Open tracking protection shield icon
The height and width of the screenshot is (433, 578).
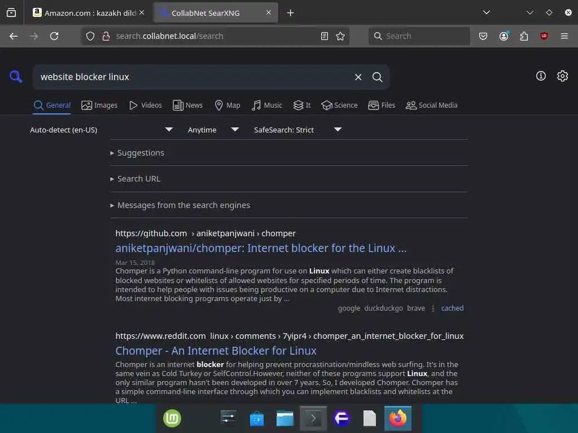tap(90, 36)
